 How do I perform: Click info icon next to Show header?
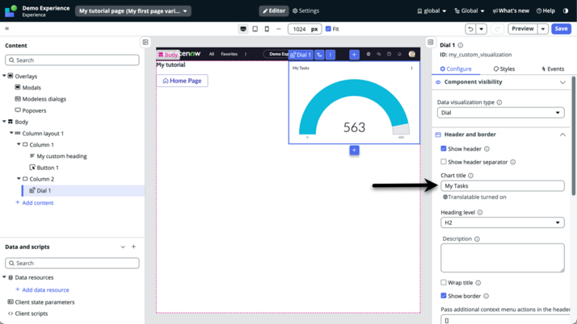pos(486,149)
